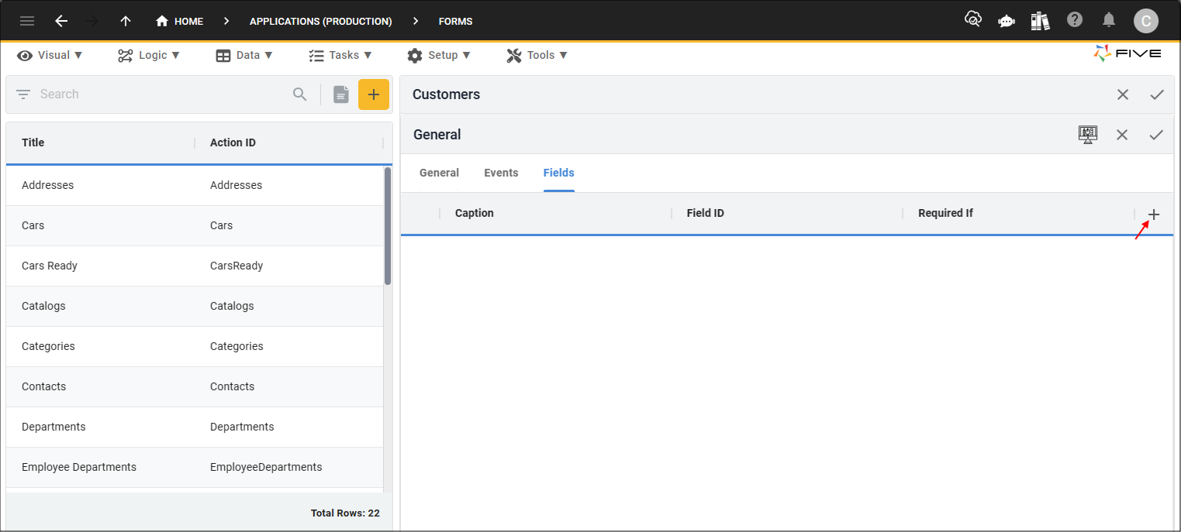Screen dimensions: 1181x532
Task: Go back with the left arrow
Action: pyautogui.click(x=61, y=21)
